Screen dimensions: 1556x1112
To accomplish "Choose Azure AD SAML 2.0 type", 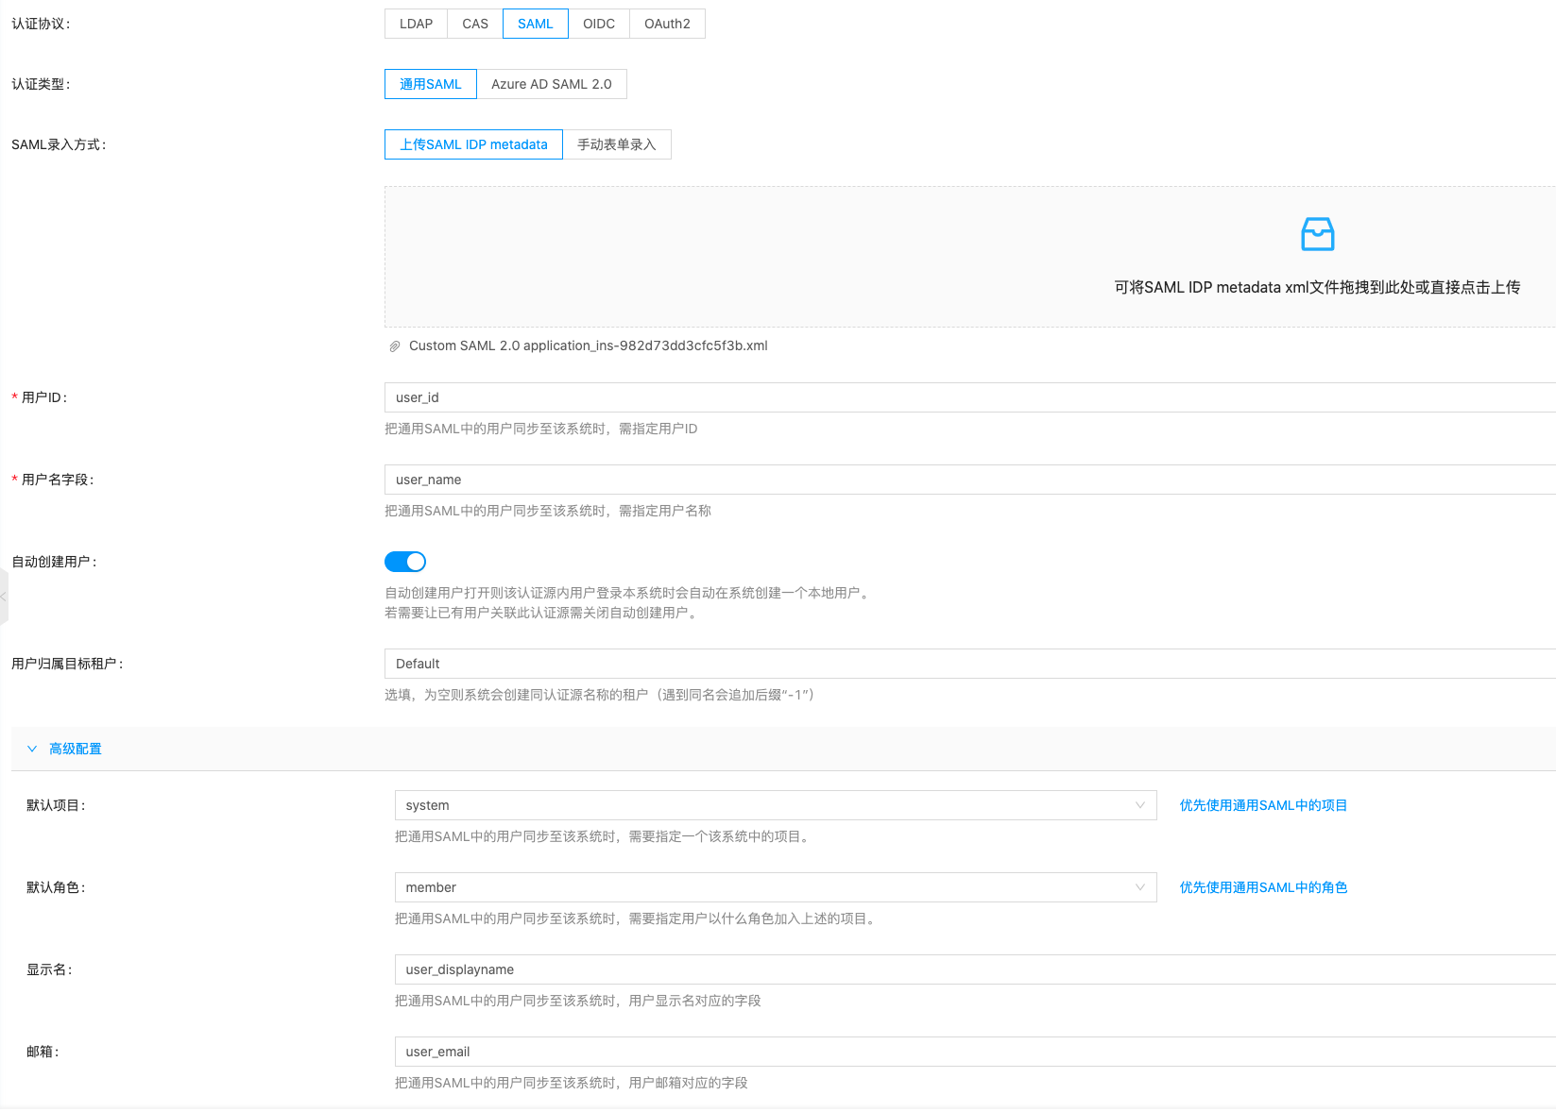I will tap(551, 84).
